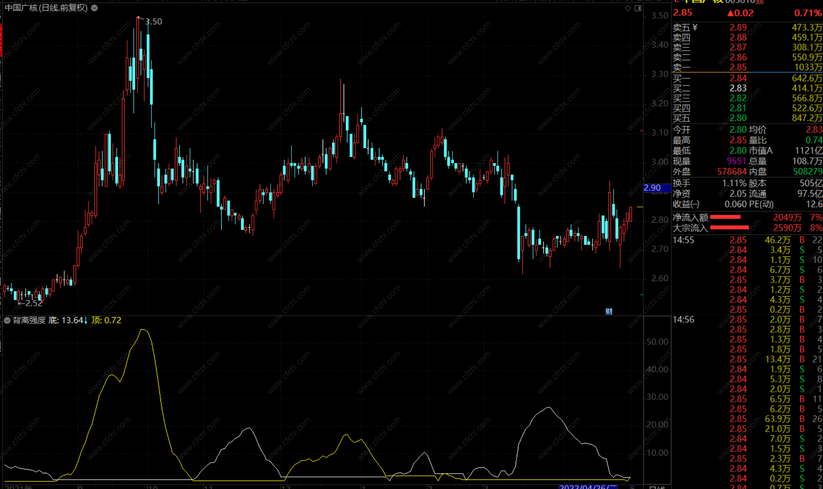Viewport: 823px width, 489px height.
Task: Click the 14:56 trade tick timestamp
Action: (683, 320)
